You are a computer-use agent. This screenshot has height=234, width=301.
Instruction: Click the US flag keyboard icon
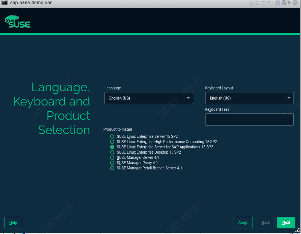(x=270, y=3)
